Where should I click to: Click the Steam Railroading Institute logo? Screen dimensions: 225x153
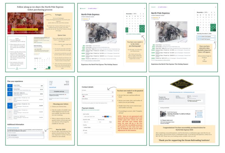pyautogui.click(x=182, y=84)
